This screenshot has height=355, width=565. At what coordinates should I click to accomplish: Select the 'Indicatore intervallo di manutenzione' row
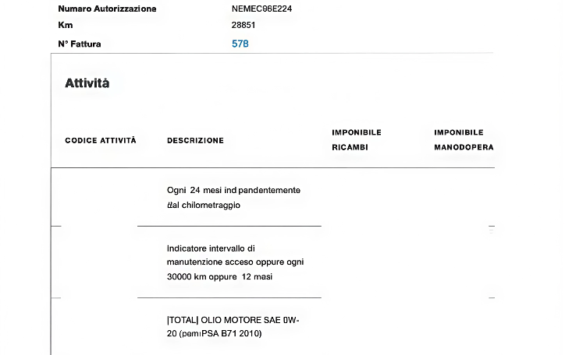[235, 262]
